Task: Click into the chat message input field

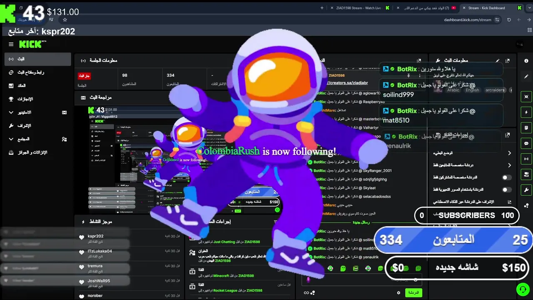Action: [x=362, y=280]
